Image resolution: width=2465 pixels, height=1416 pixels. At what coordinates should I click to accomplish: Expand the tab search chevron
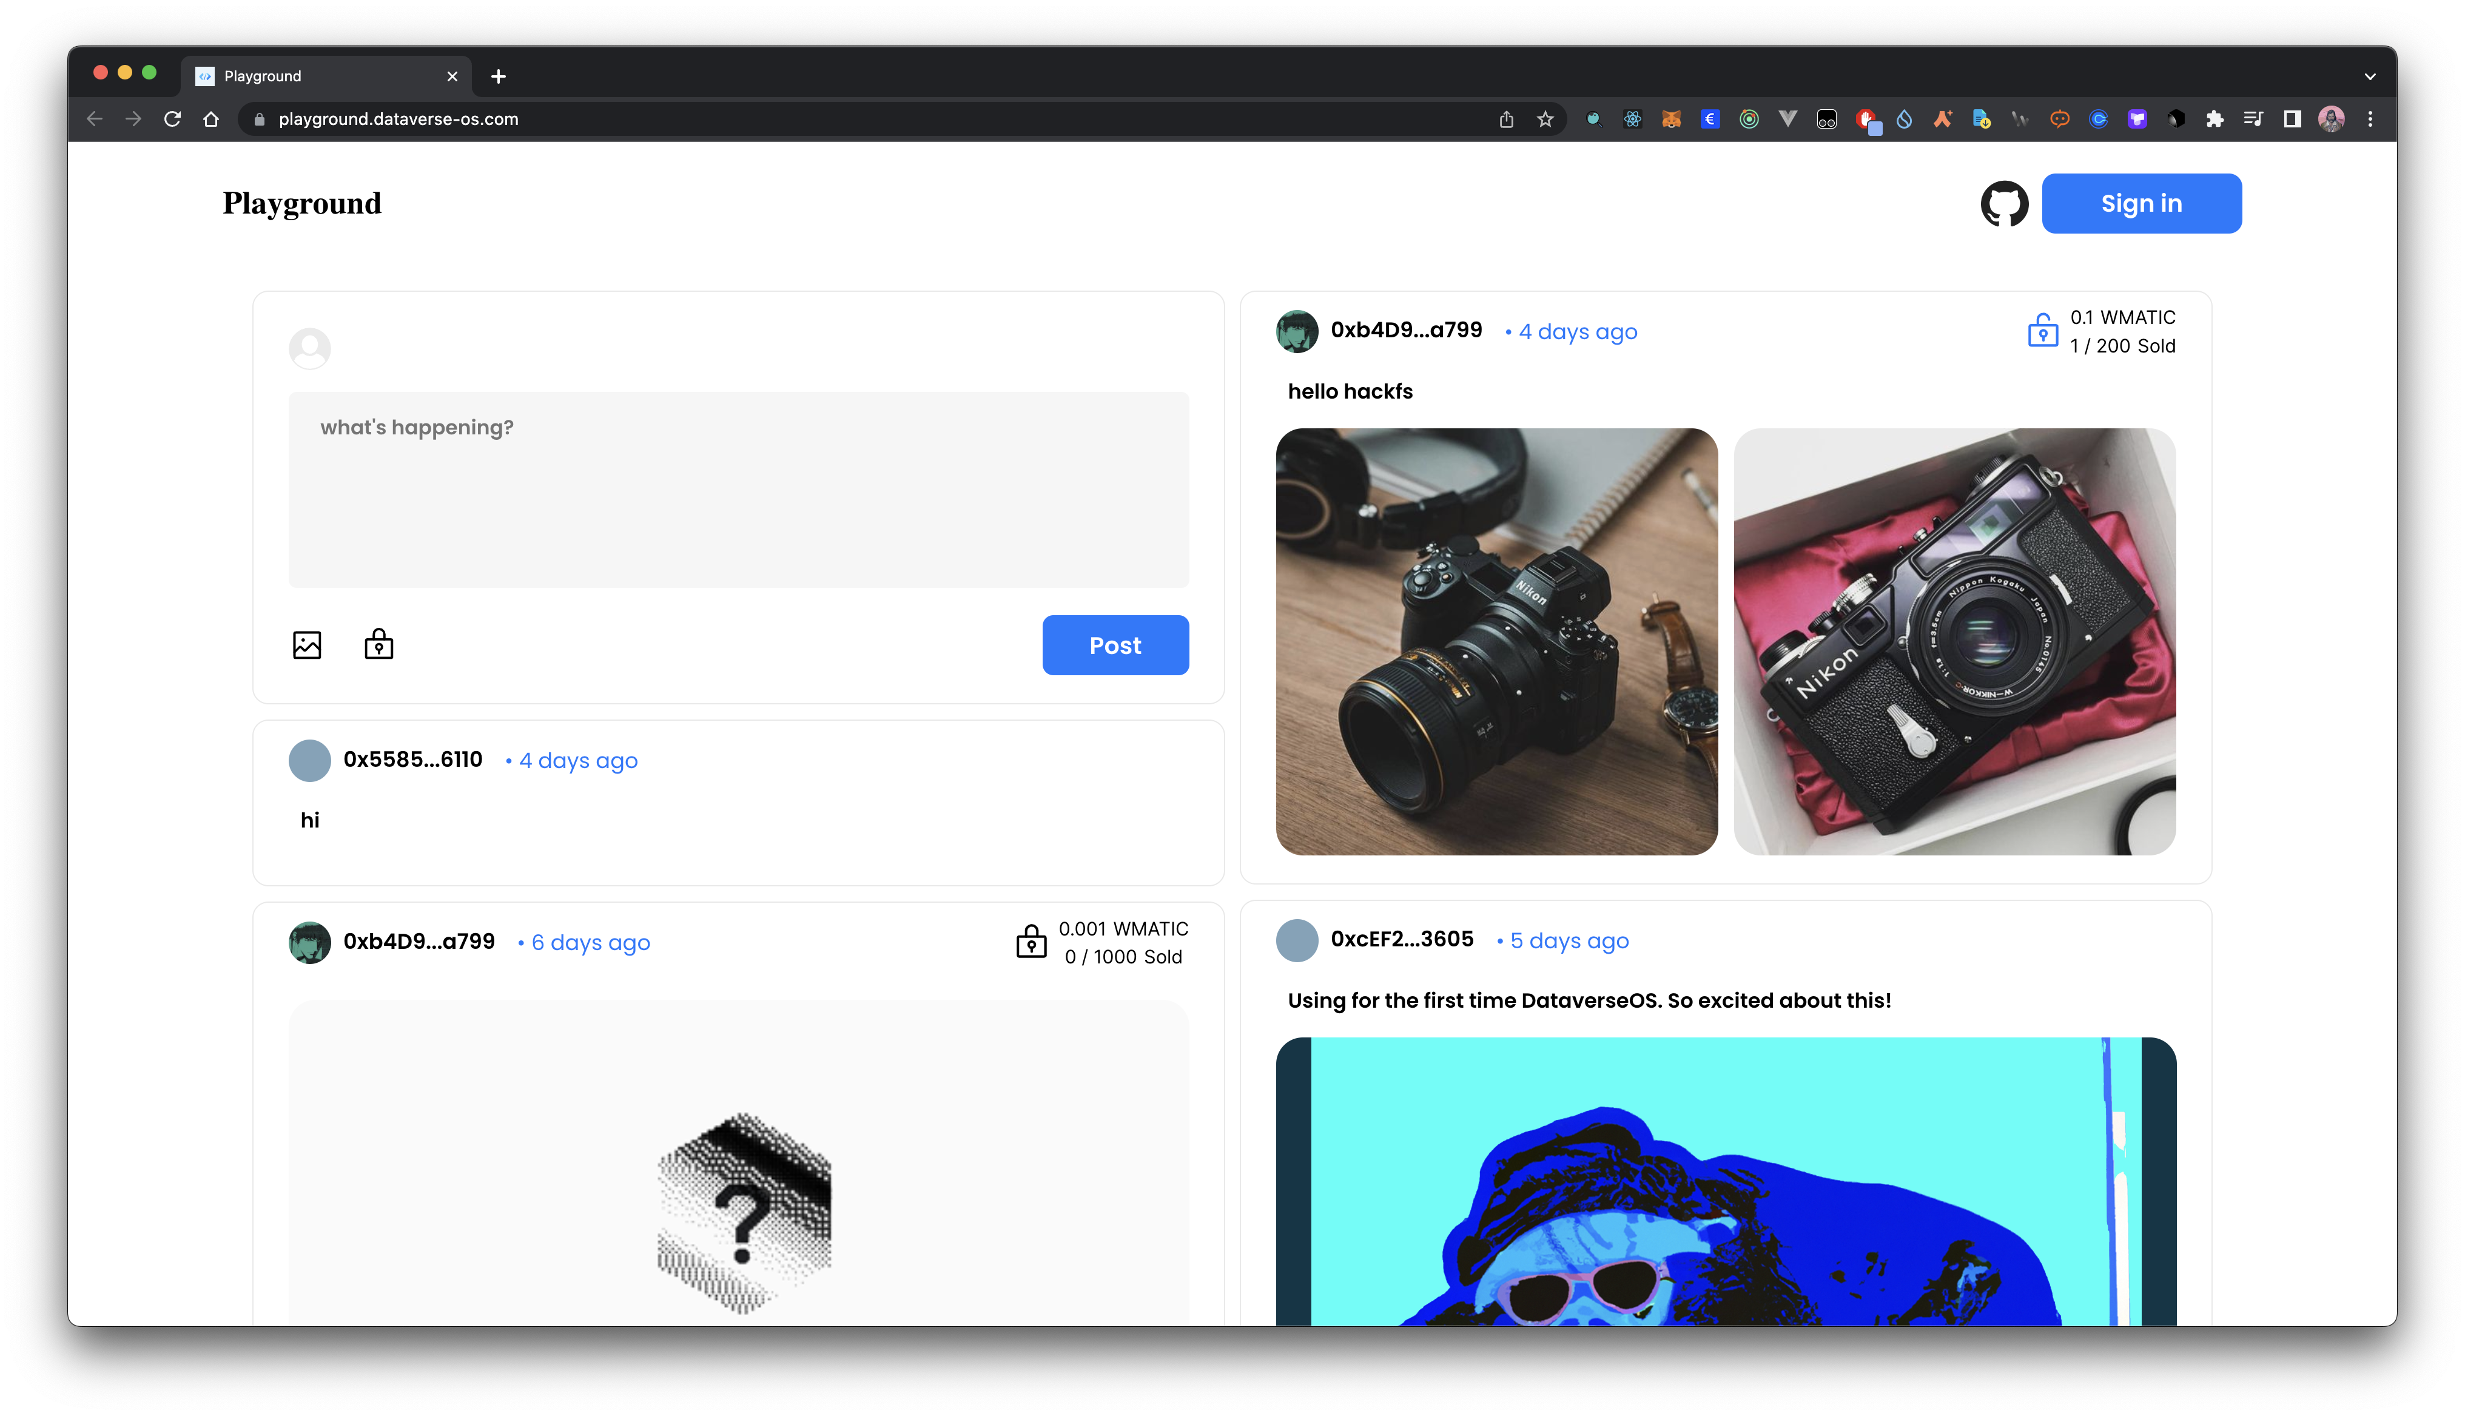[2370, 76]
